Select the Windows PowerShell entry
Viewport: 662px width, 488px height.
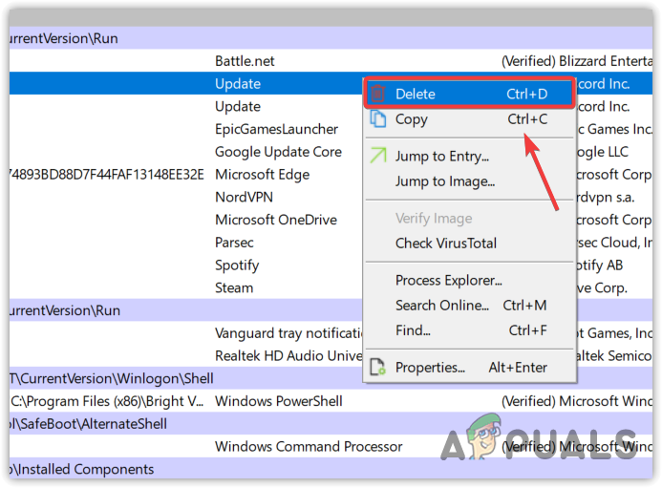279,401
